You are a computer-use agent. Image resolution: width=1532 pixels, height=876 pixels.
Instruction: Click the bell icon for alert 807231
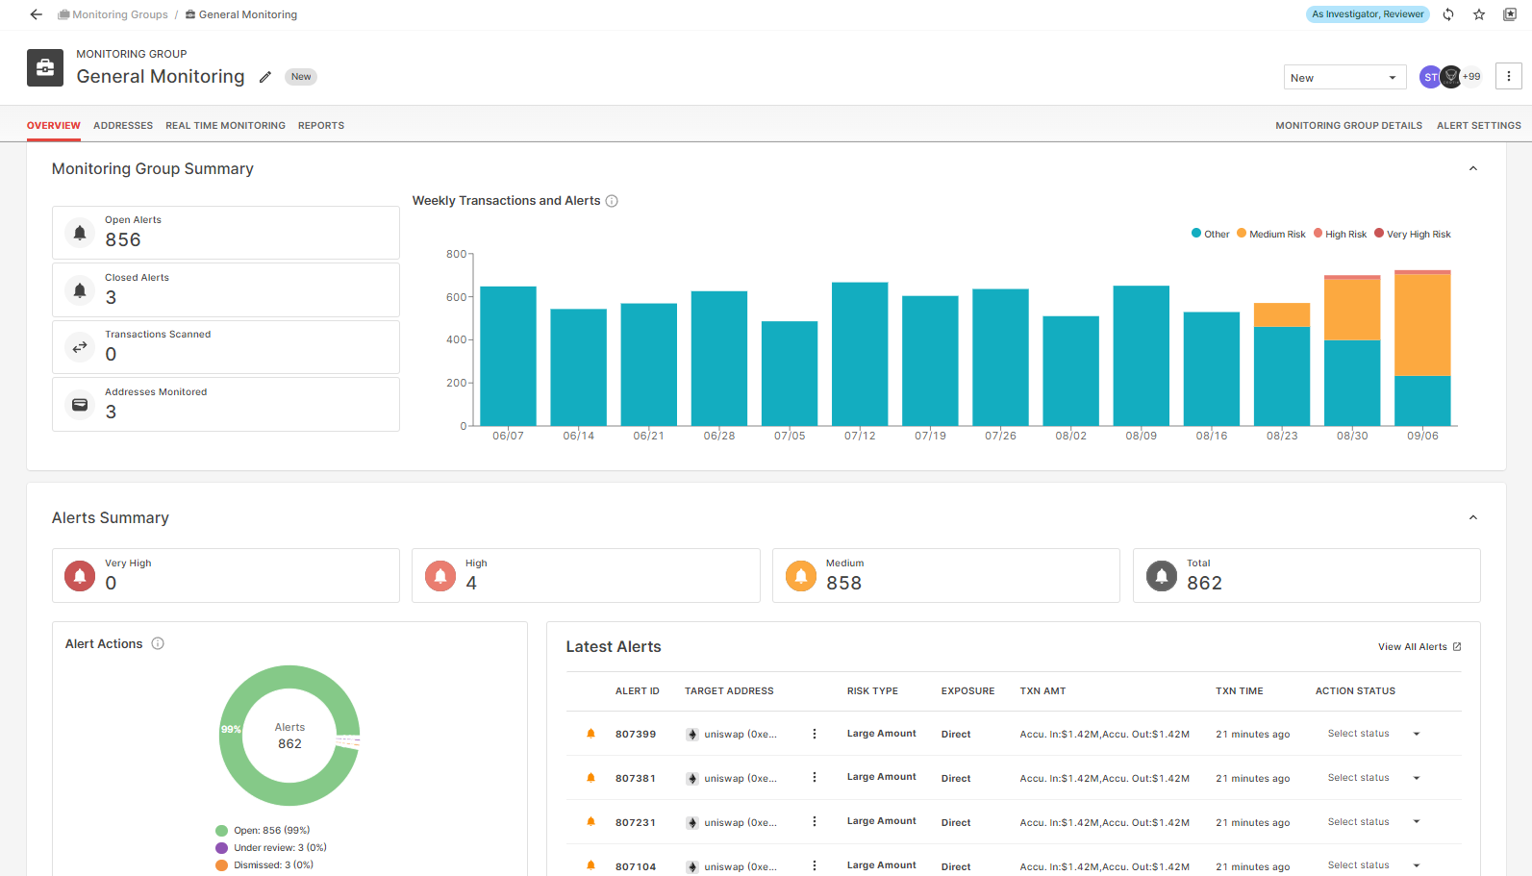[x=591, y=822]
